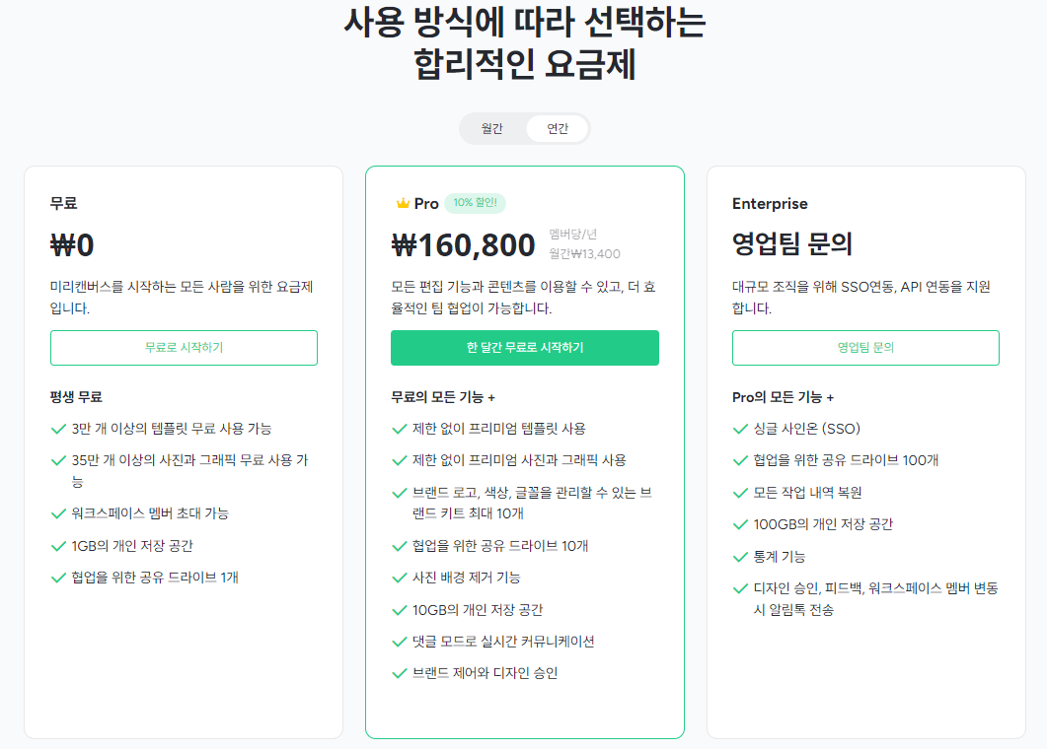Switch billing to 월간

(490, 128)
